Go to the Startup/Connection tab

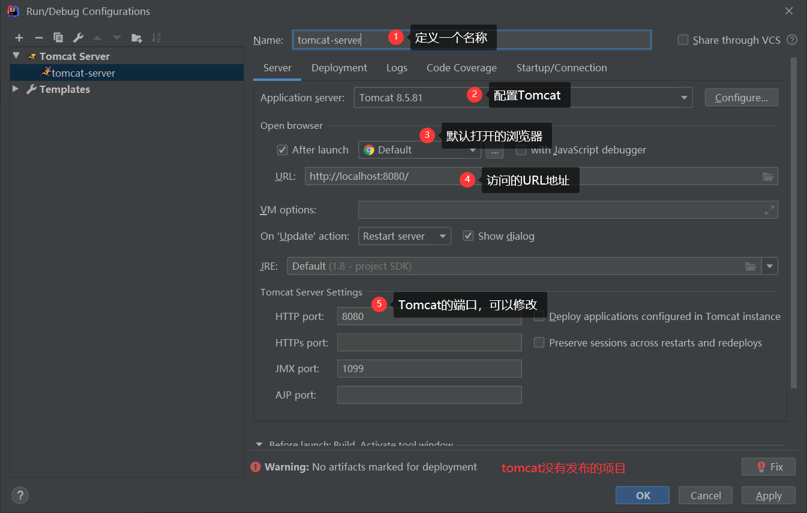(x=562, y=68)
